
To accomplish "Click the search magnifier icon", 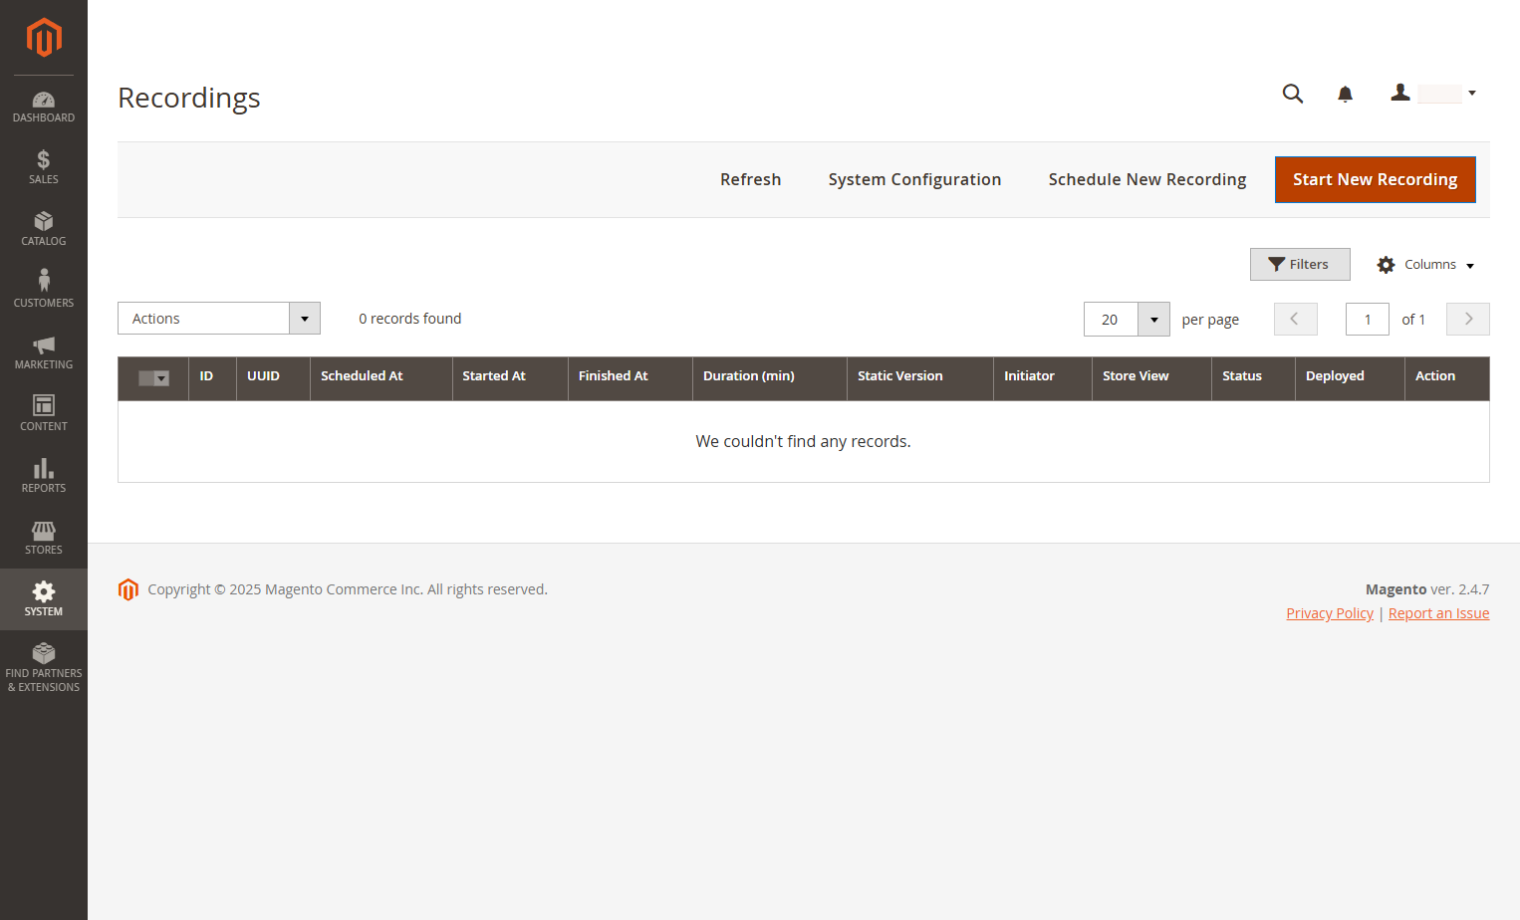I will coord(1293,94).
